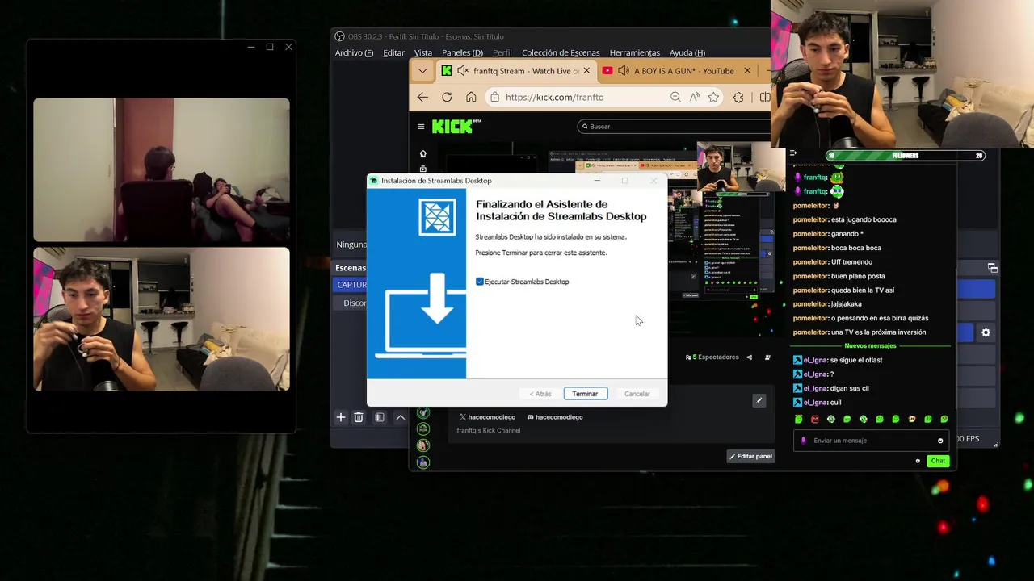
Task: Click the scene filters icon in OBS
Action: pos(379,417)
